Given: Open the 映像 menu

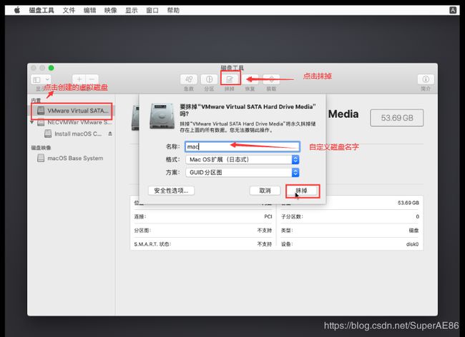Looking at the screenshot, I should (x=111, y=11).
